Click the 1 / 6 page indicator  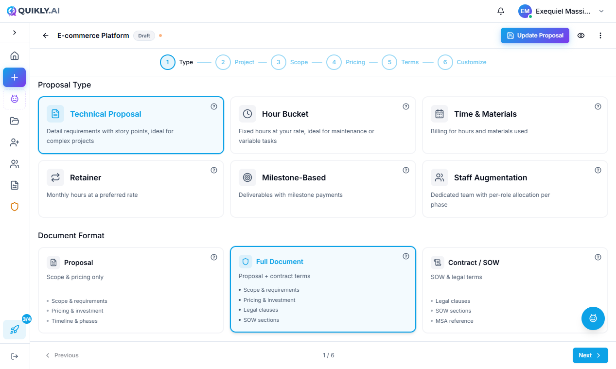tap(329, 355)
